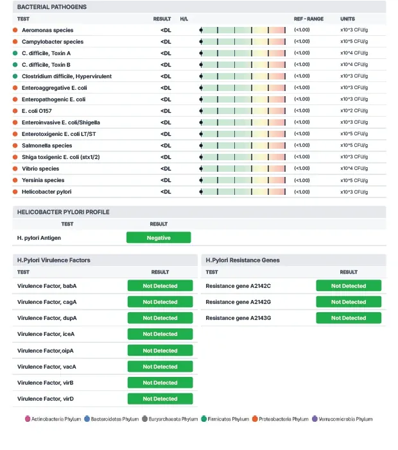Click Not Detected badge for Virulence Factor oipA
The height and width of the screenshot is (450, 398).
coord(160,351)
